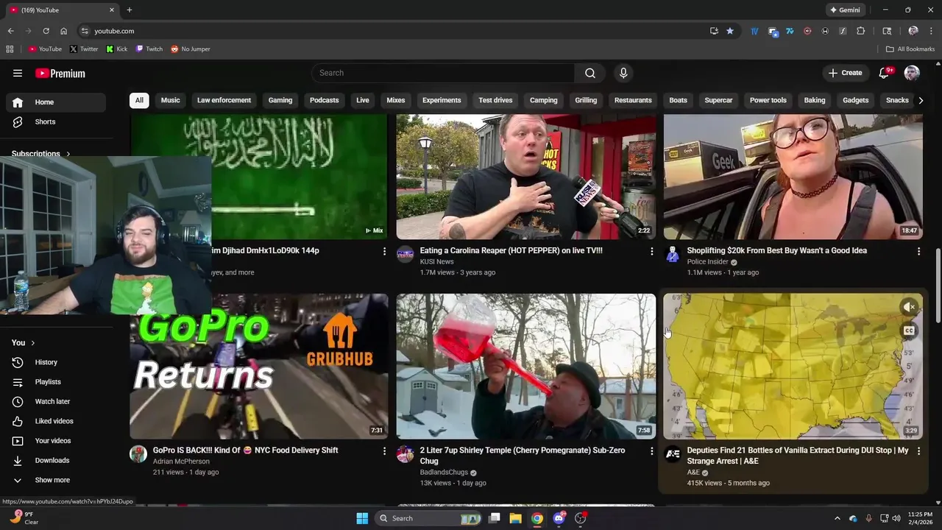The width and height of the screenshot is (942, 530).
Task: Open the YouTube hamburger guide menu
Action: point(18,73)
